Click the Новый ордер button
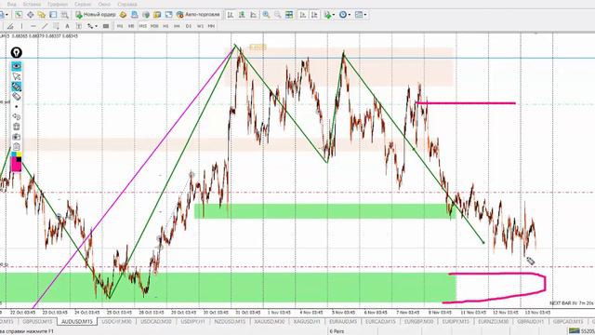 (x=96, y=15)
